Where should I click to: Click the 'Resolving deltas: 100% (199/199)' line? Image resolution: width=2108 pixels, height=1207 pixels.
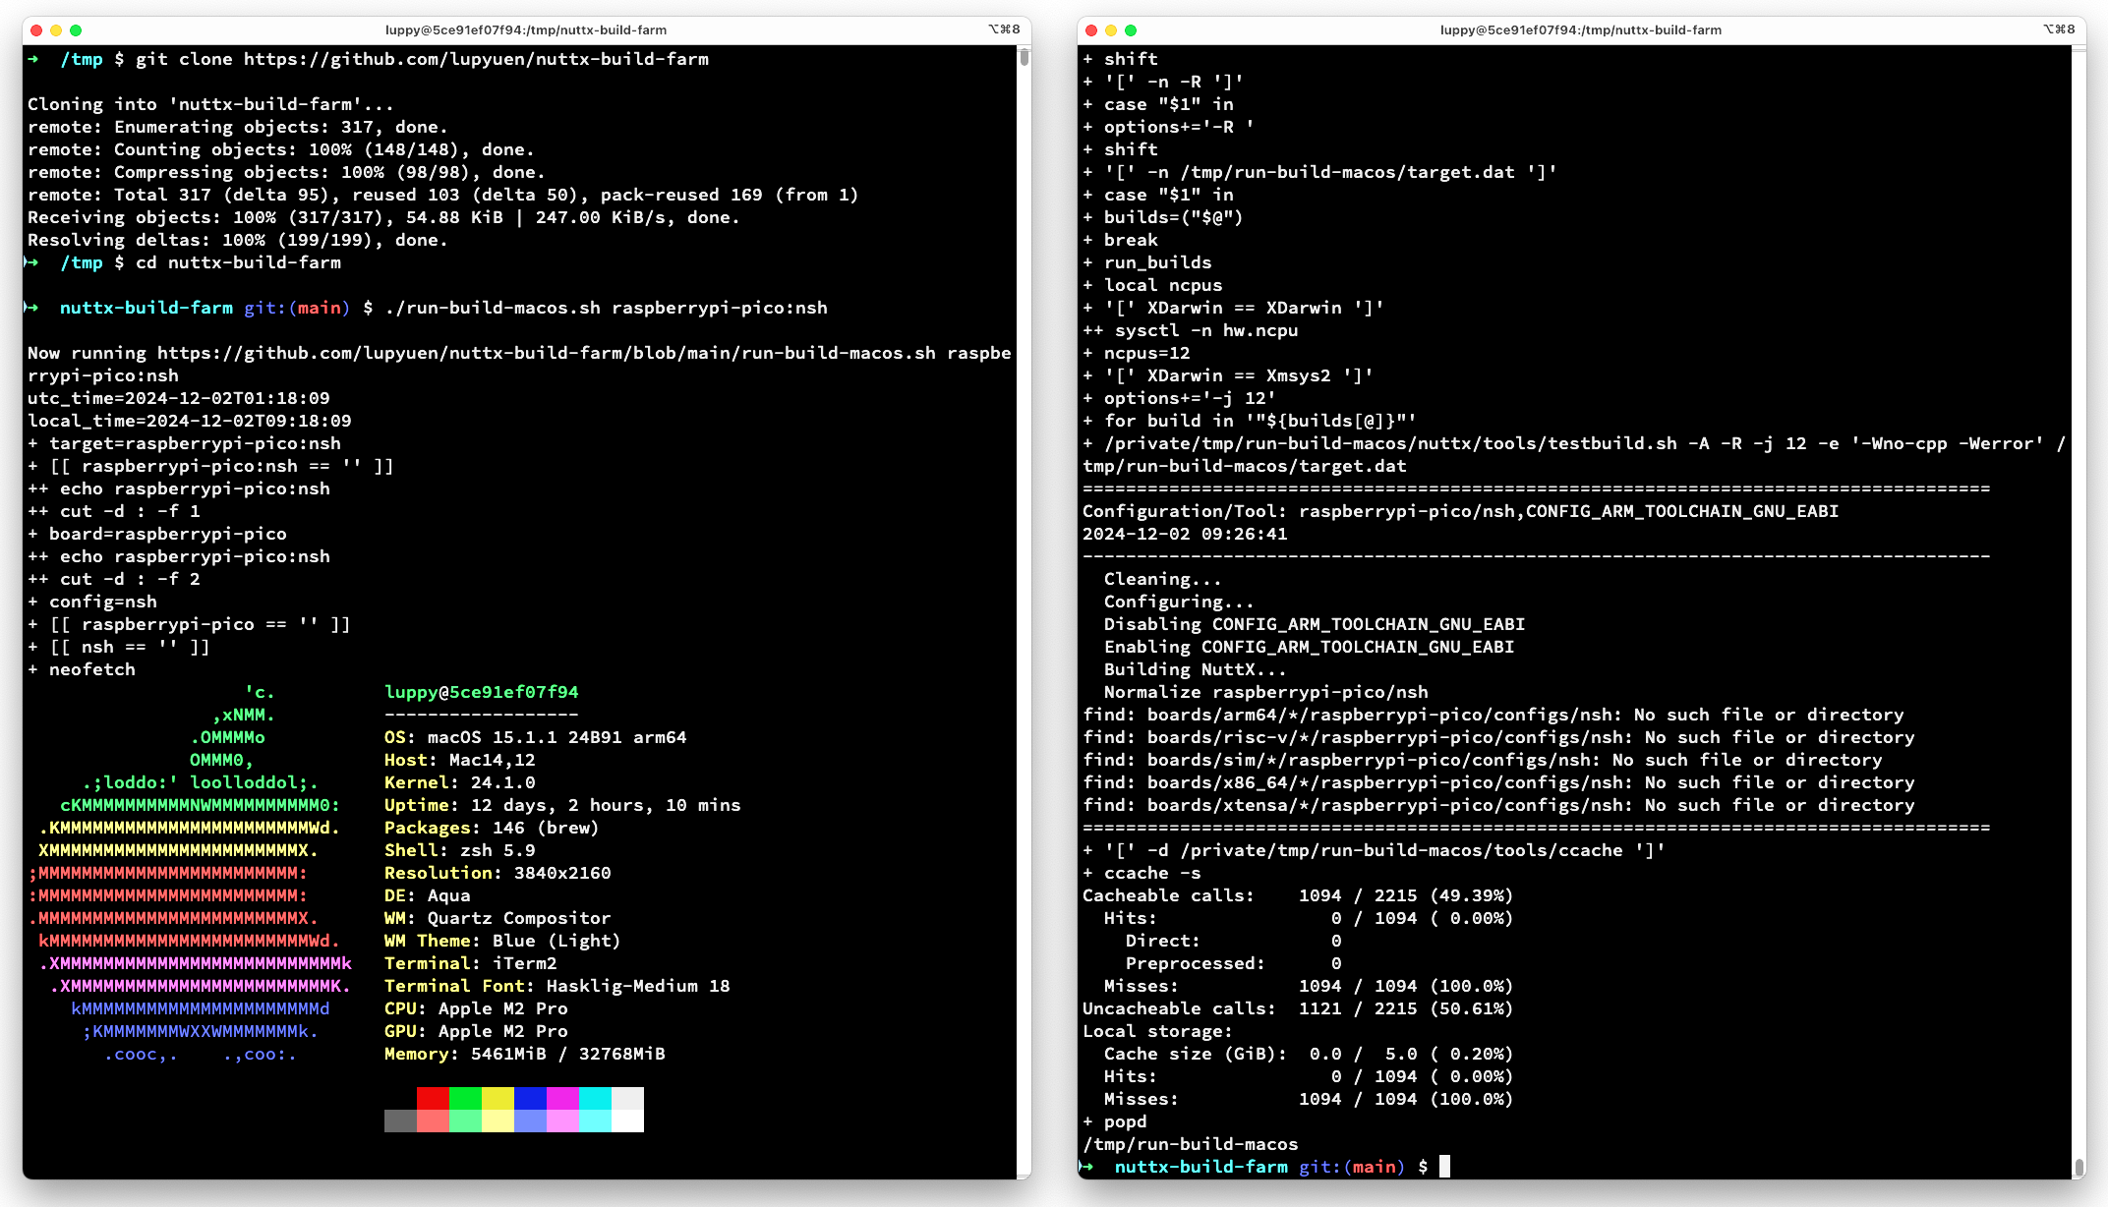coord(237,240)
